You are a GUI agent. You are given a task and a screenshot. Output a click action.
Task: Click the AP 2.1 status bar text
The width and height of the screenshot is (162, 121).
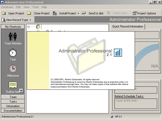[x=118, y=117]
